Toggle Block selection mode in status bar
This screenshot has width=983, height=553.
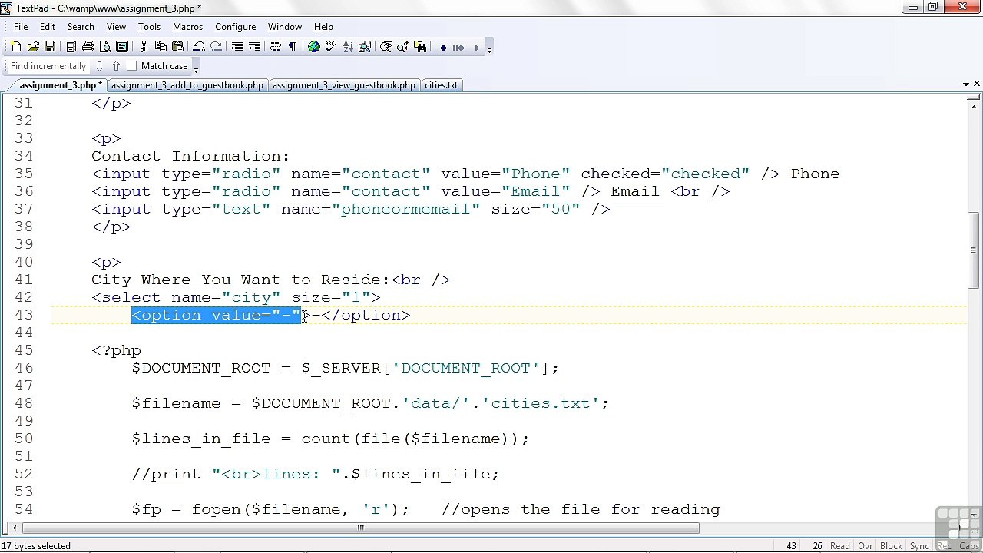(x=891, y=546)
